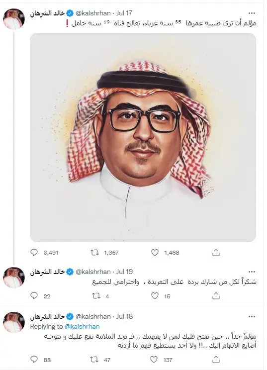The image size is (267, 370).
Task: Open the Jul 19 timestamp link
Action: coord(124,272)
